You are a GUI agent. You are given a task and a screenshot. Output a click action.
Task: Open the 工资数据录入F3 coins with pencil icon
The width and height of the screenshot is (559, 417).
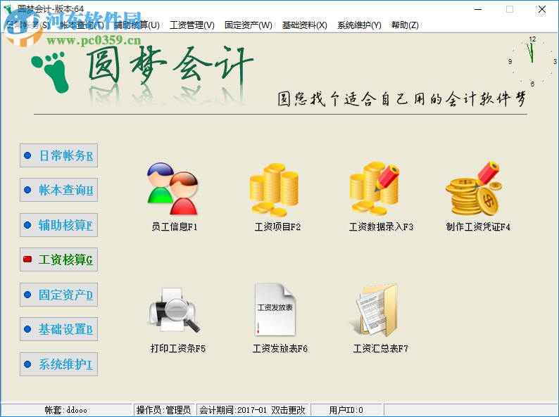point(375,188)
